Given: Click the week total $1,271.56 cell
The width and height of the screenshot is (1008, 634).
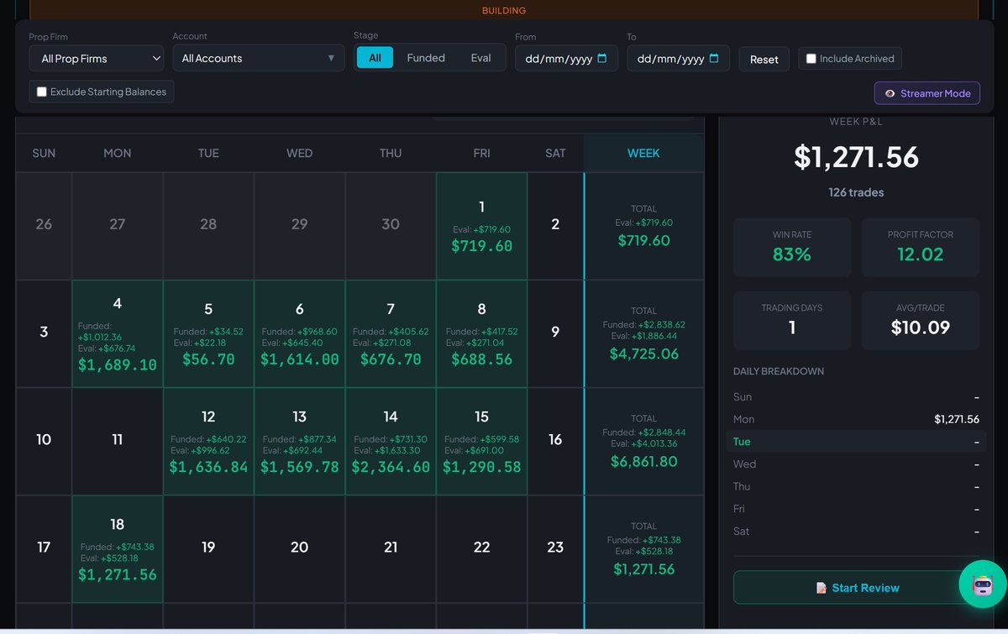Looking at the screenshot, I should coord(644,549).
